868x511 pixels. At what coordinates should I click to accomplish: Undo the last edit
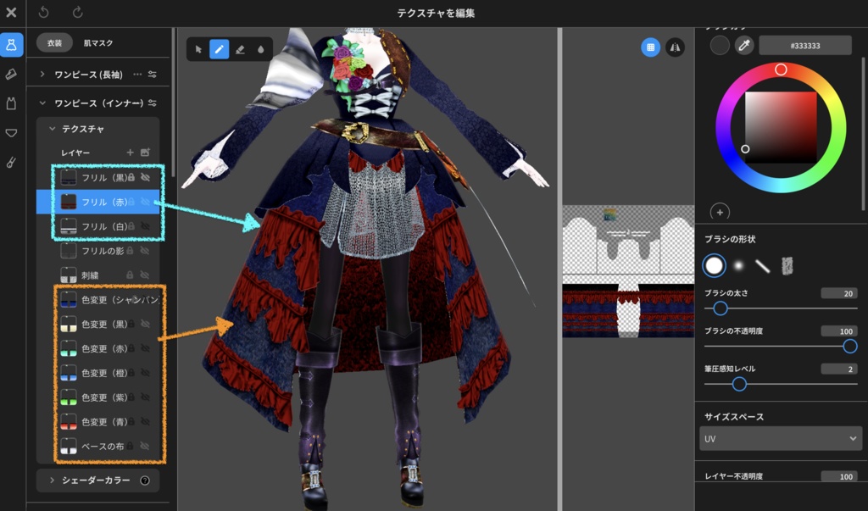[44, 12]
